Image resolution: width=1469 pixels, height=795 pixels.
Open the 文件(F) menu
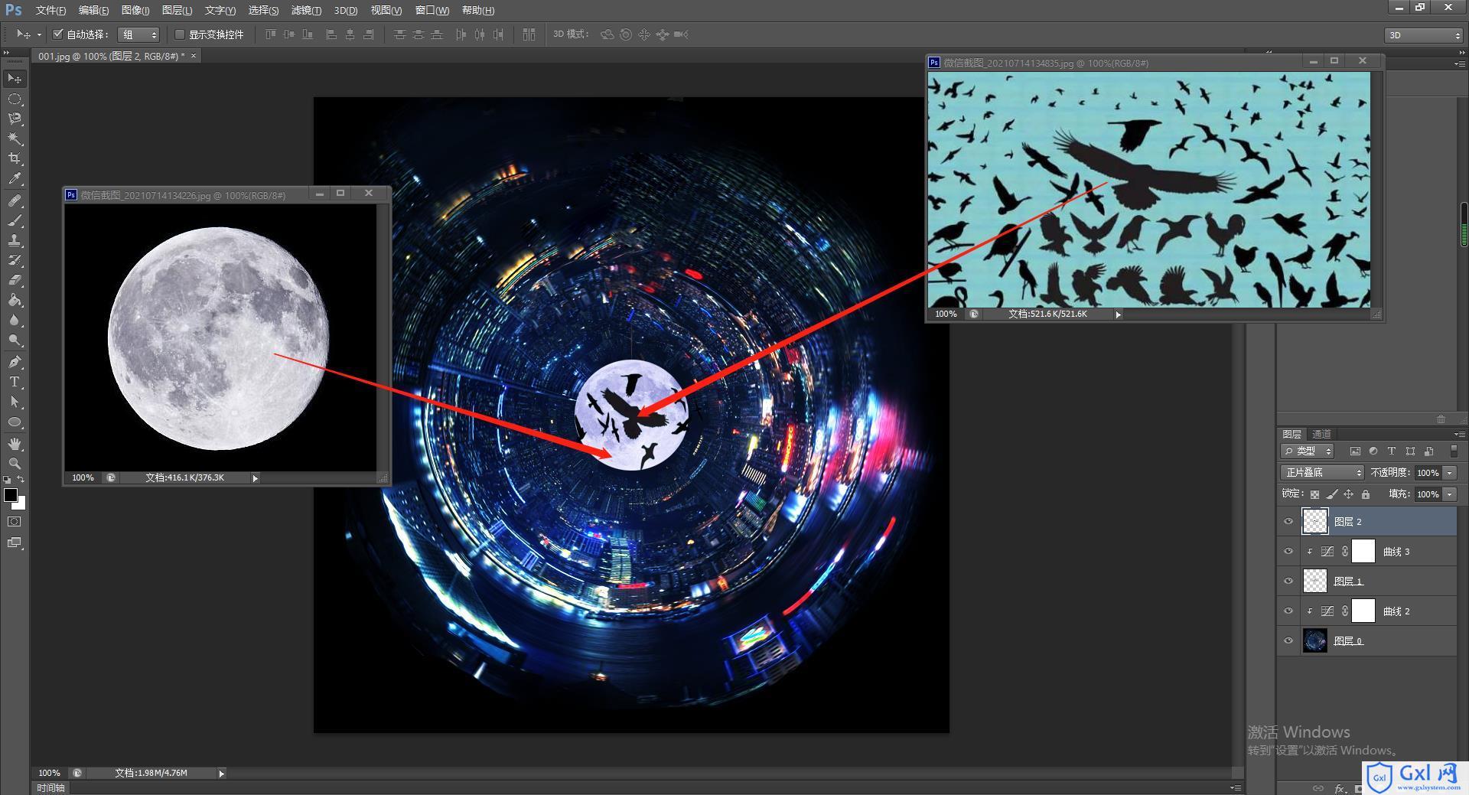[x=50, y=10]
